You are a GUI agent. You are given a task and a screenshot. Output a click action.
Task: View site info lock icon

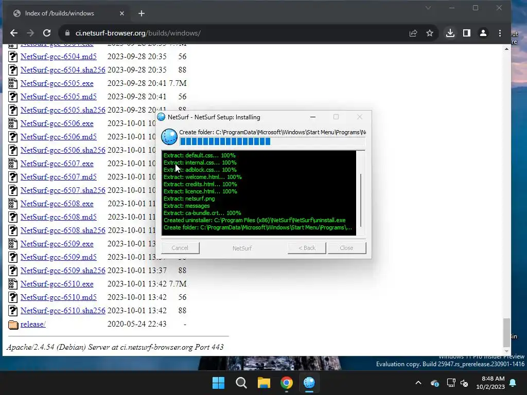(67, 33)
